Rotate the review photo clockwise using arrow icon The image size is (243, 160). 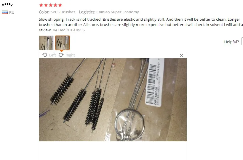coord(61,55)
